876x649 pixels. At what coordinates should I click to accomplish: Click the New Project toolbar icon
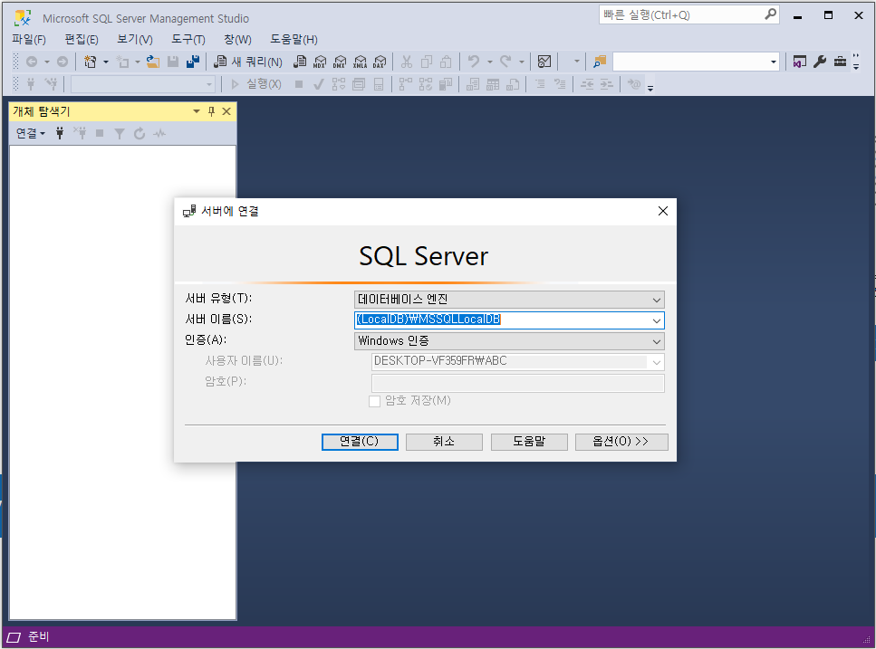tap(90, 62)
